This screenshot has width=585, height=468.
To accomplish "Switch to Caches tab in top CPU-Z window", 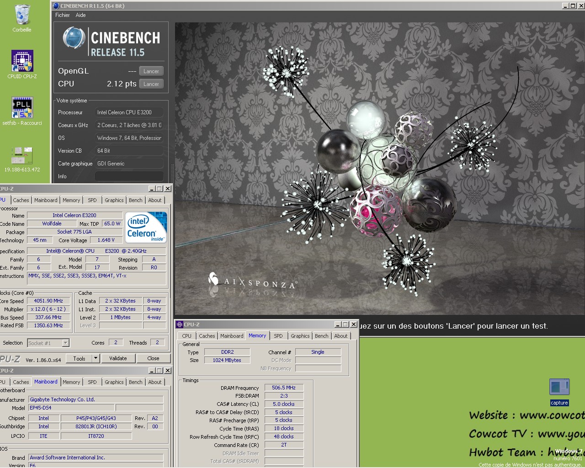I will (21, 200).
